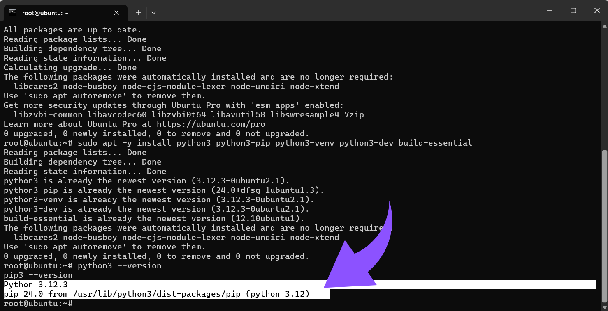Click the highlighted pip 24.0 output line

[x=156, y=294]
